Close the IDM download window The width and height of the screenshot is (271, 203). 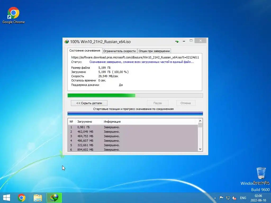201,40
